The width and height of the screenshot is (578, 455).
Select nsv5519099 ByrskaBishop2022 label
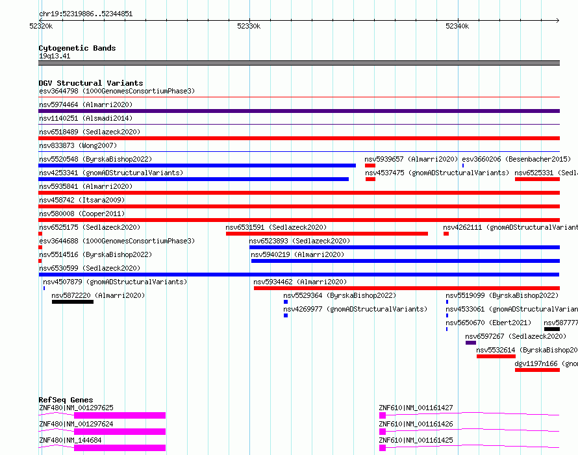coord(502,295)
